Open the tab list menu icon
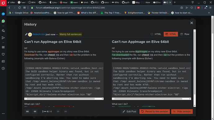 point(193,2)
